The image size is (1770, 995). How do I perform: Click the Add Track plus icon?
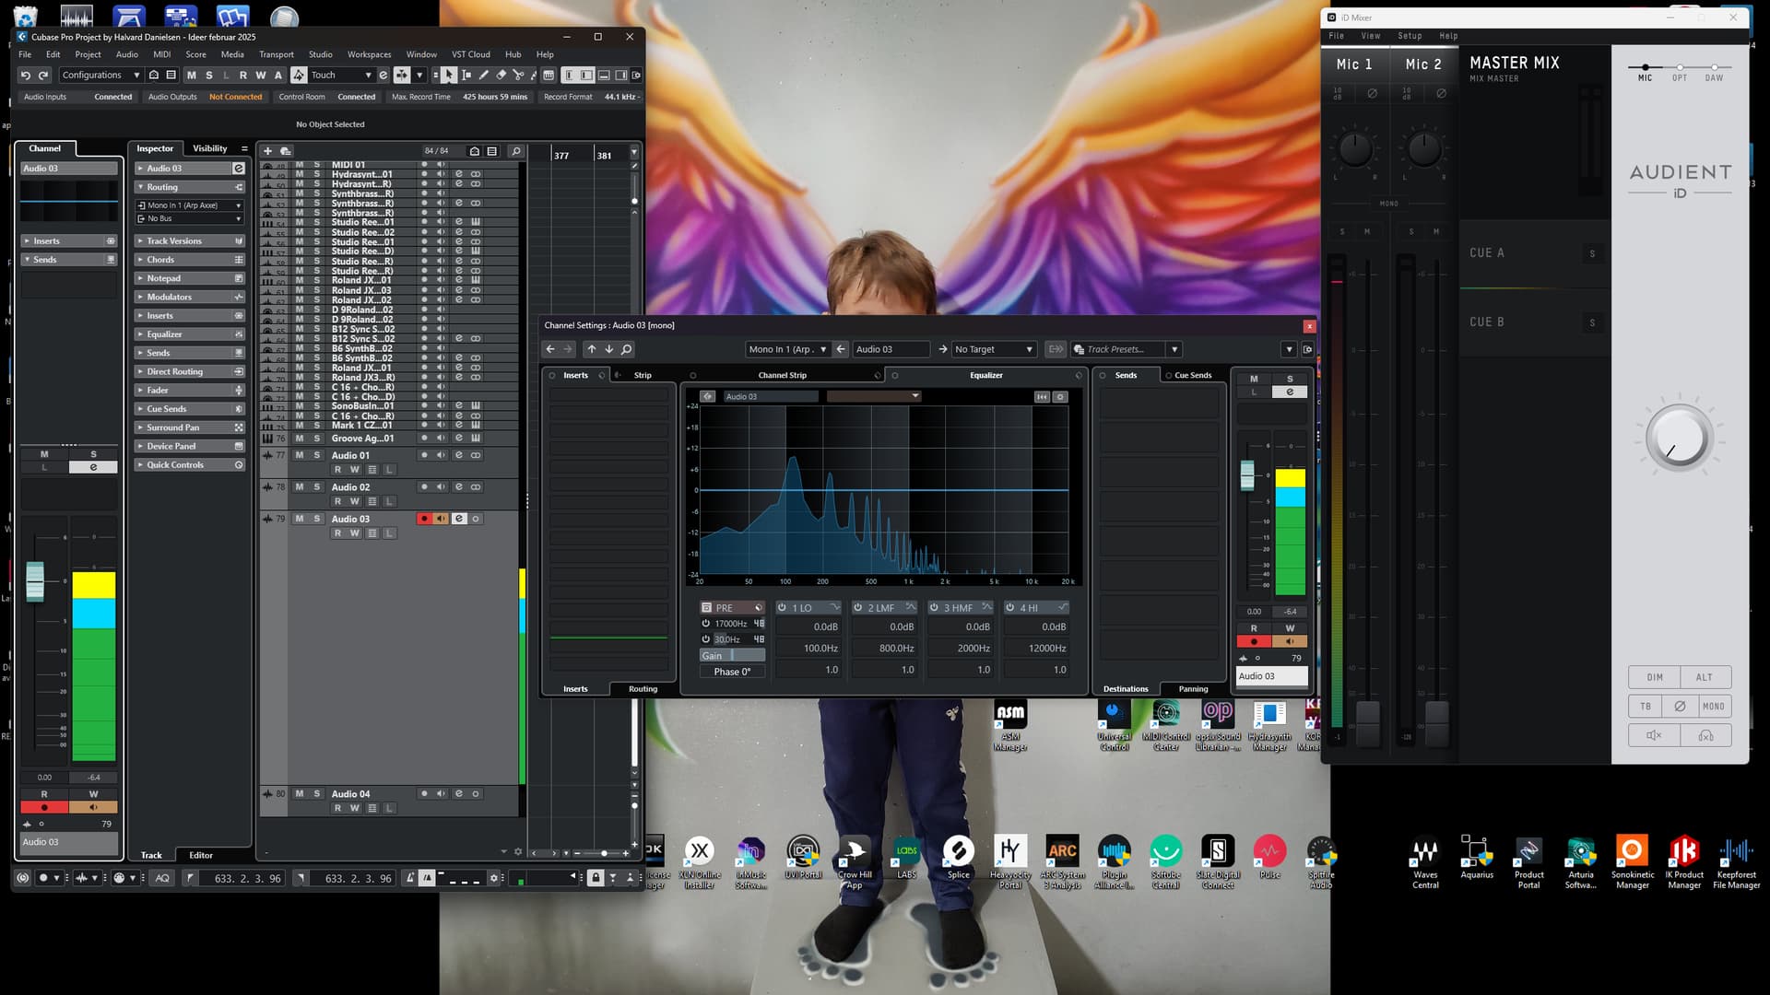[x=267, y=151]
